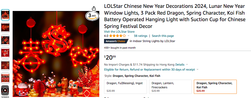Expand the return policy chevron

pos(198,70)
